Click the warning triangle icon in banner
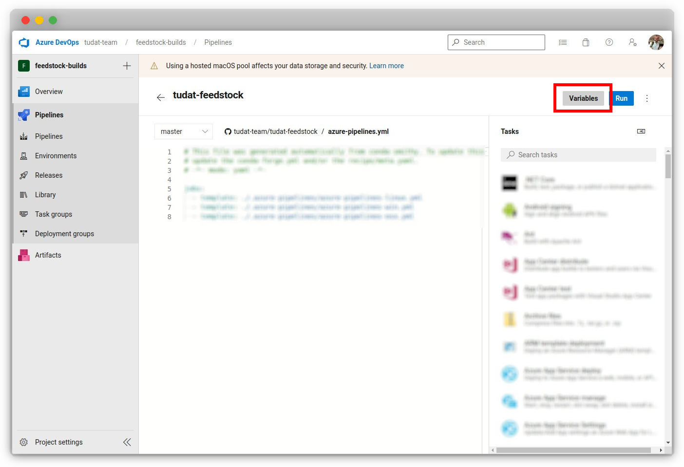The height and width of the screenshot is (467, 684). 154,66
